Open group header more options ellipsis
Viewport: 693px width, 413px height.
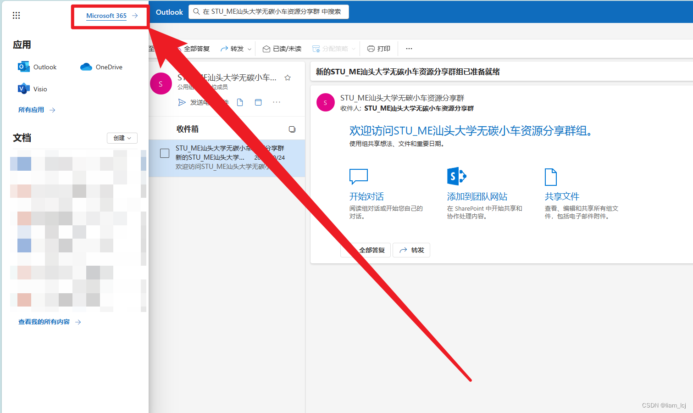tap(277, 102)
